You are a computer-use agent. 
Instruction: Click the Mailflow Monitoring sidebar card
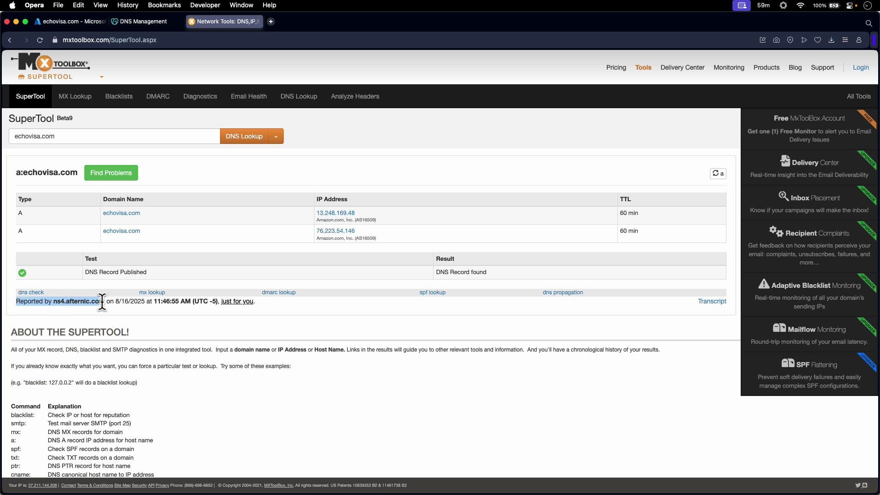(809, 335)
